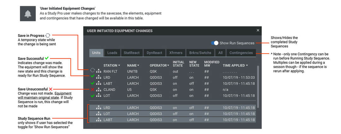Sort by TIME APPLIED column arrow
The width and height of the screenshot is (341, 134).
247,66
